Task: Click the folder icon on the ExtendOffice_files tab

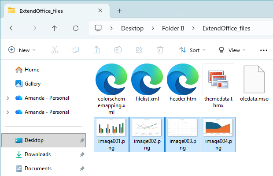Action: (11, 11)
